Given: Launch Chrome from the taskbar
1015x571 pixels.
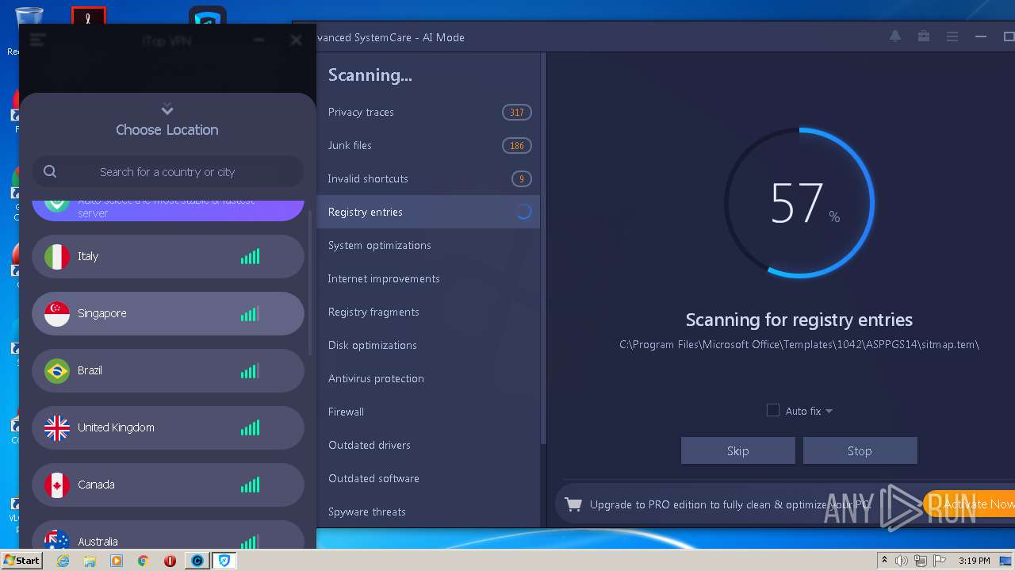Looking at the screenshot, I should point(143,561).
